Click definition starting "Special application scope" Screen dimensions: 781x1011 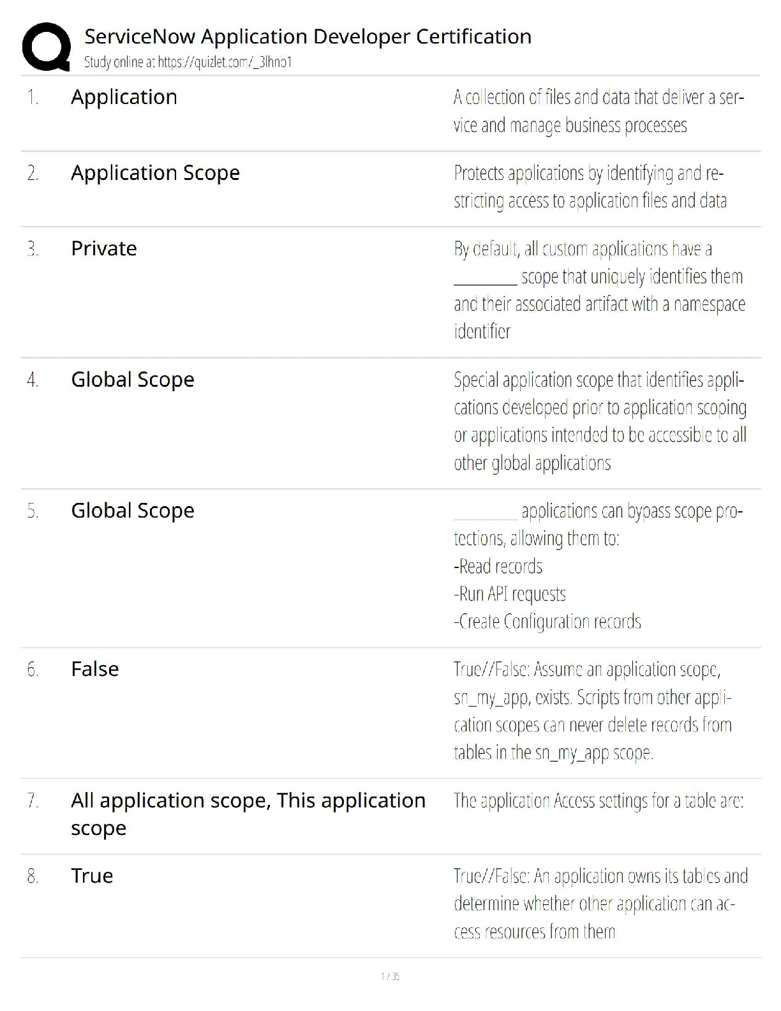coord(600,421)
